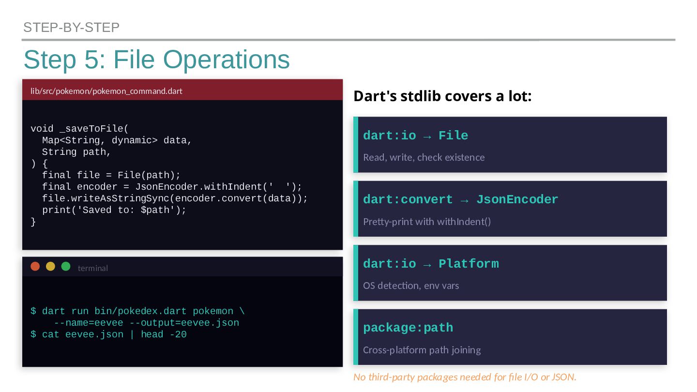The width and height of the screenshot is (697, 392).
Task: Click the "Pretty-print with withIndent()" description
Action: tap(427, 222)
